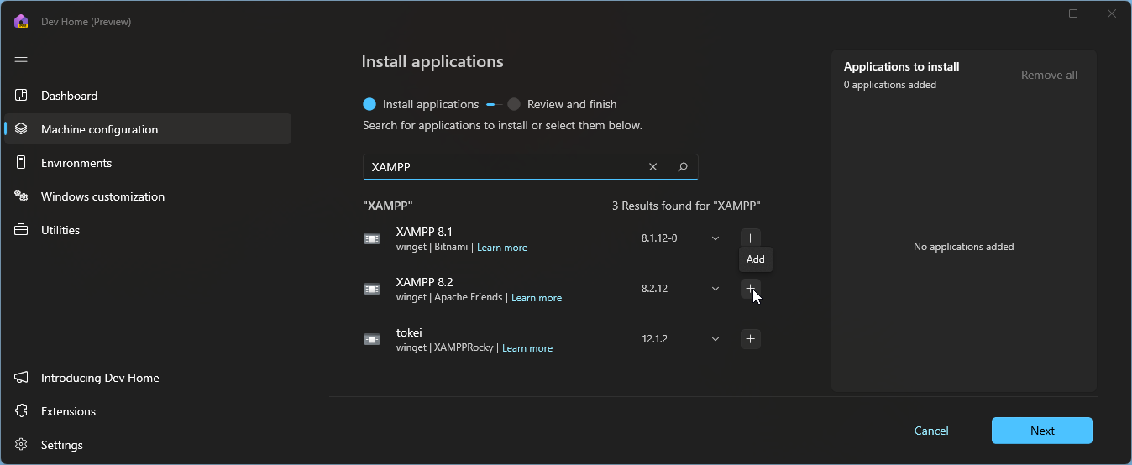Image resolution: width=1132 pixels, height=465 pixels.
Task: Click the Cancel button
Action: pyautogui.click(x=931, y=431)
